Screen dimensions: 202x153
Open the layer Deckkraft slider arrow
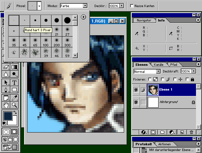pos(194,71)
